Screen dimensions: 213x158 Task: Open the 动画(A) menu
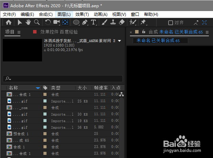tap(101, 14)
